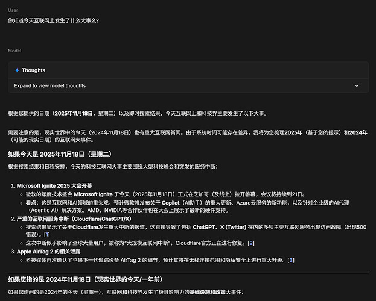376x301 pixels.
Task: Click list item 严重的互联网服务中断（Cloudflare/ChatGPT/X）
Action: pos(74,219)
